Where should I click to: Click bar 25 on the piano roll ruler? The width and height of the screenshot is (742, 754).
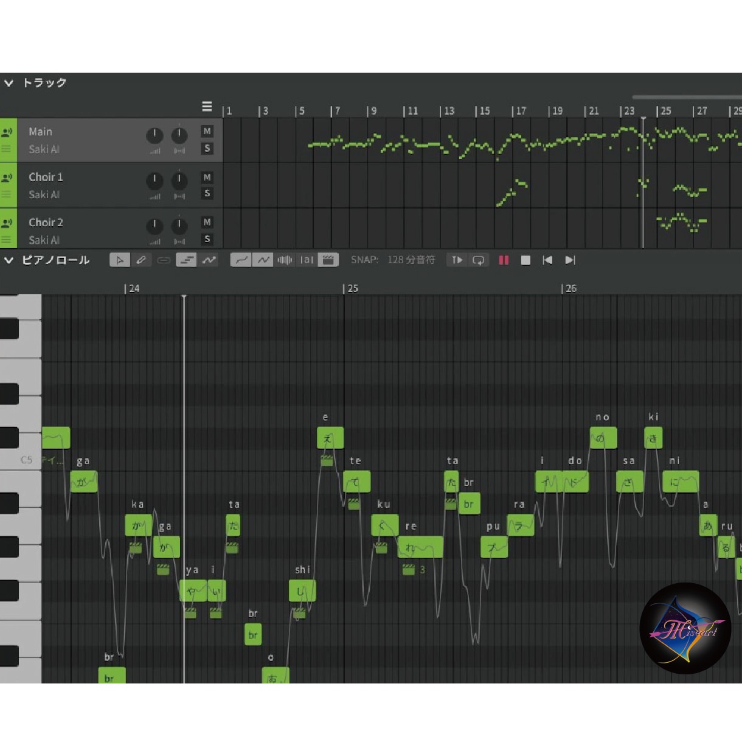[351, 288]
